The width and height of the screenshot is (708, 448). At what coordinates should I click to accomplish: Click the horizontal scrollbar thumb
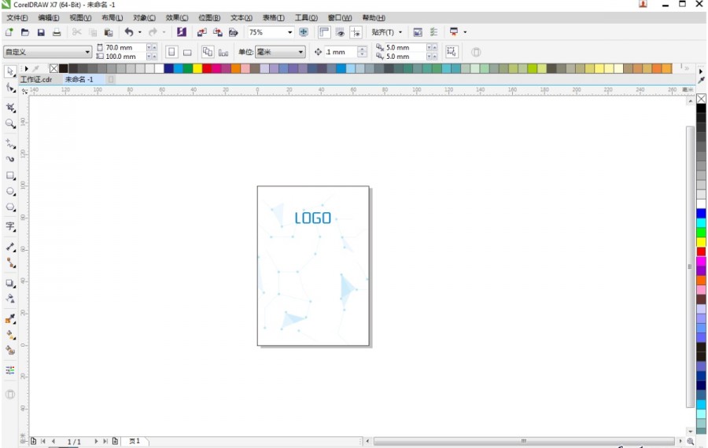click(524, 441)
